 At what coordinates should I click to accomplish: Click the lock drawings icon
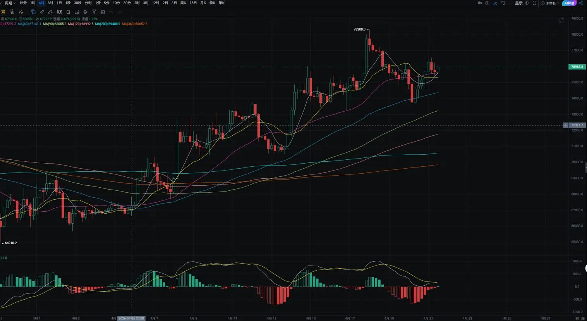click(x=68, y=12)
